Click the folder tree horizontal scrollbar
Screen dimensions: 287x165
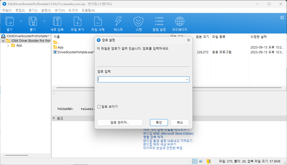[16, 155]
